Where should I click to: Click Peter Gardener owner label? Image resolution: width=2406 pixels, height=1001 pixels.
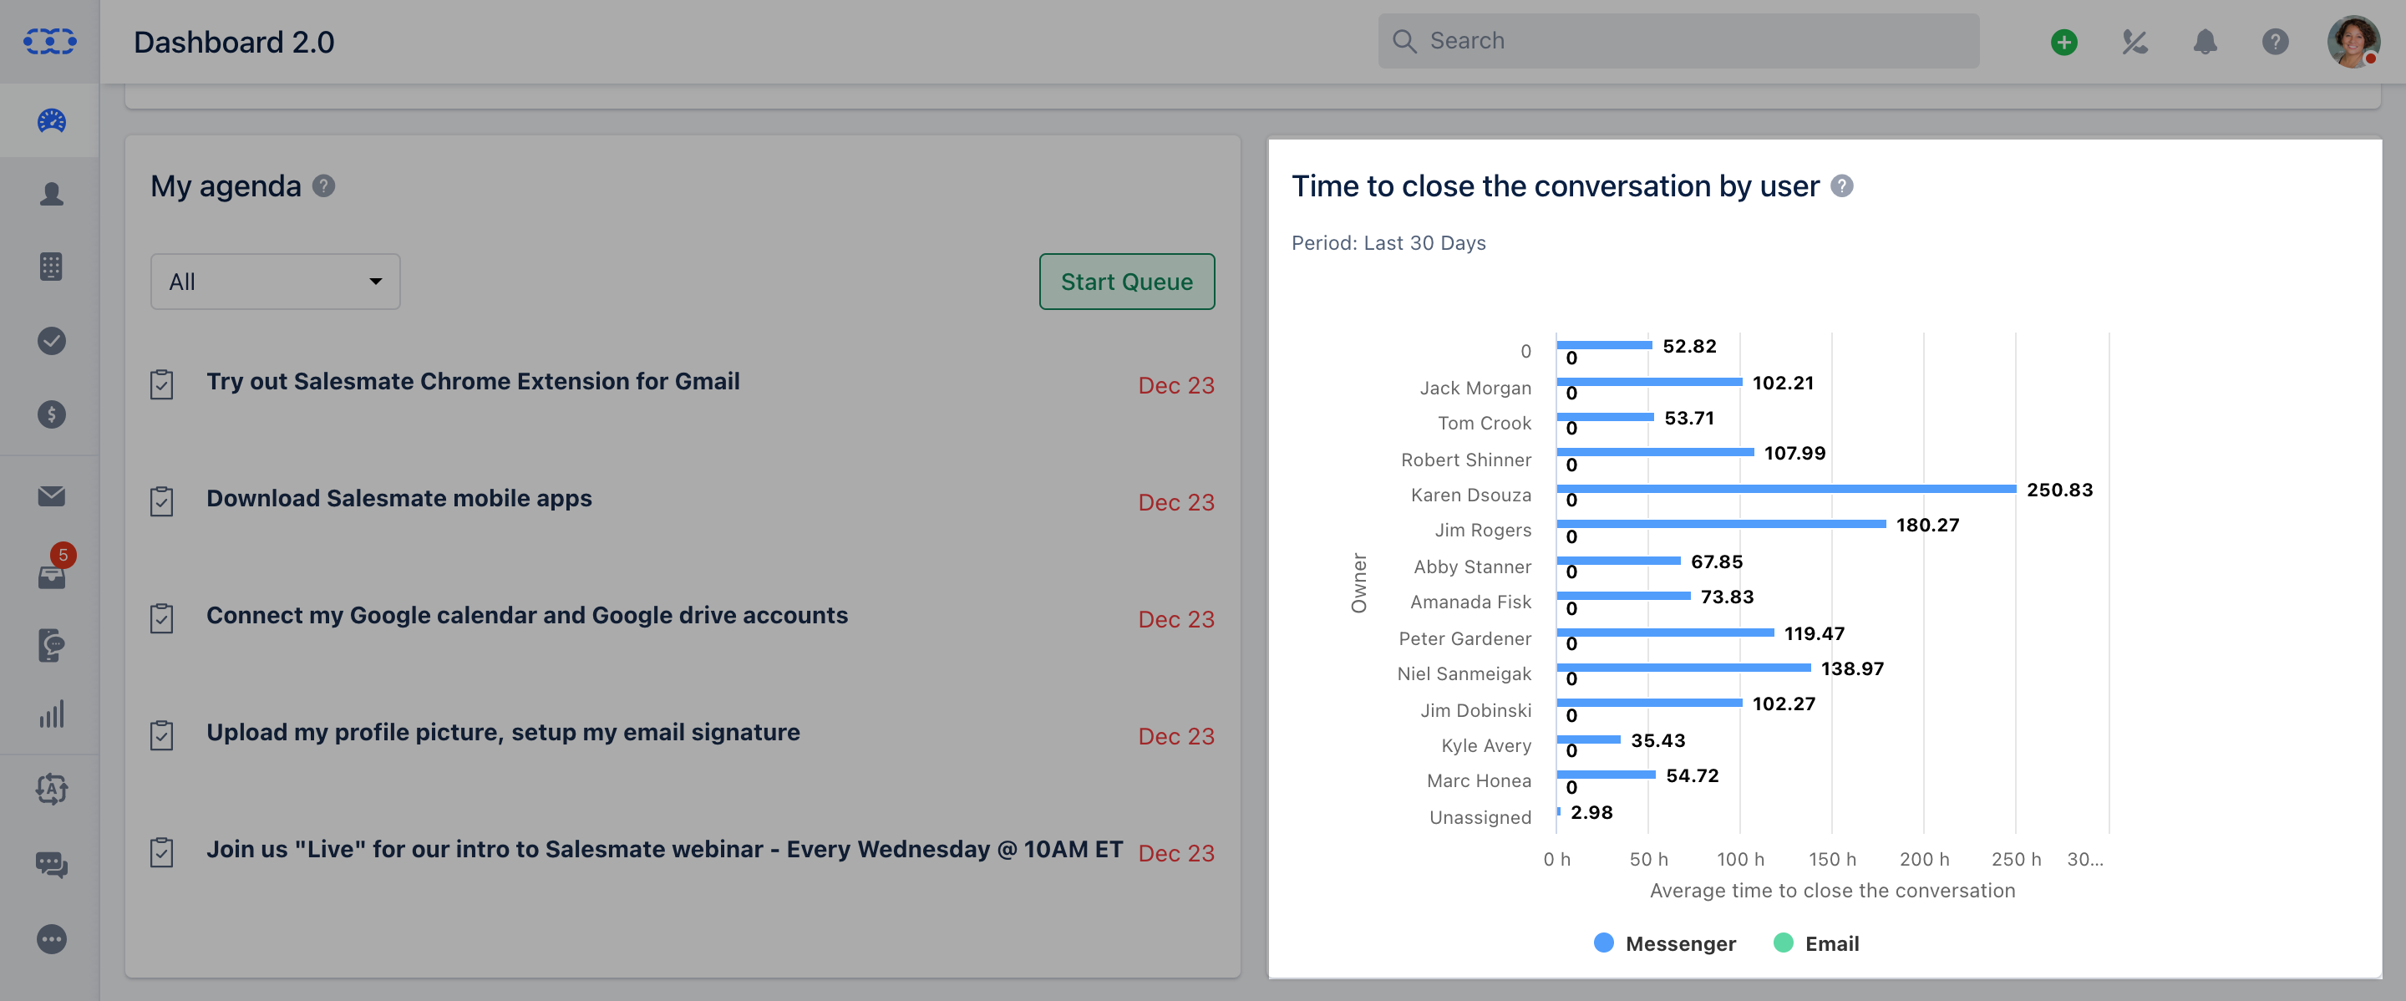1464,638
